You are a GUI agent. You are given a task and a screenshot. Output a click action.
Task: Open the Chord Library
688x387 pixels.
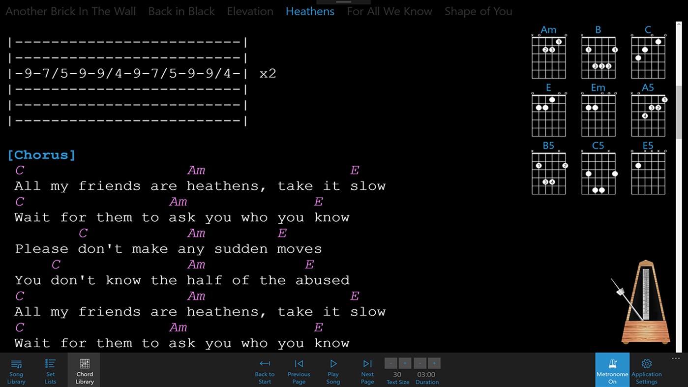tap(84, 370)
